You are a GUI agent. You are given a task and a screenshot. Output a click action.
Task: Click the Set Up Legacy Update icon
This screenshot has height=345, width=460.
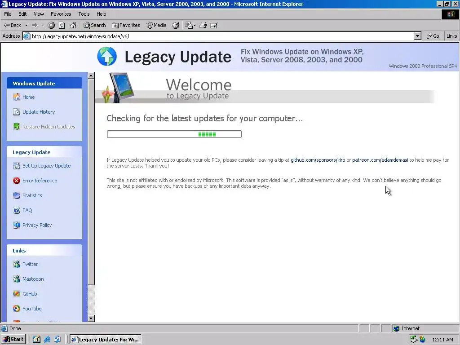(x=17, y=166)
